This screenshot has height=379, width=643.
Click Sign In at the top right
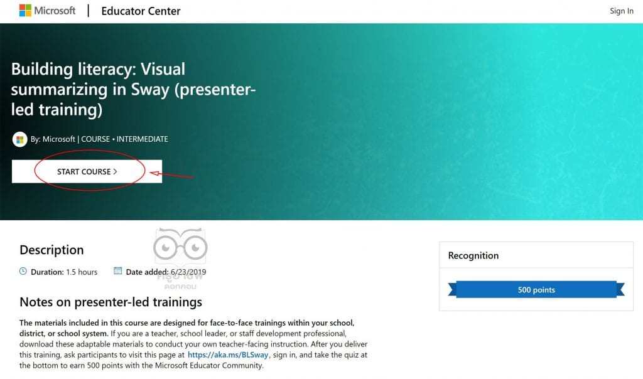coord(621,11)
